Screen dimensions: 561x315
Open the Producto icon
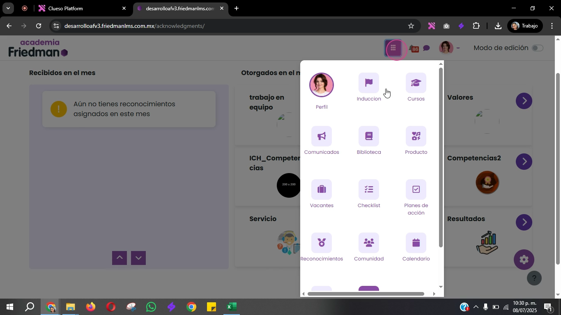tap(416, 136)
